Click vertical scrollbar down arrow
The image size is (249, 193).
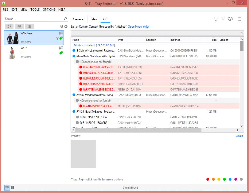[x=242, y=126]
